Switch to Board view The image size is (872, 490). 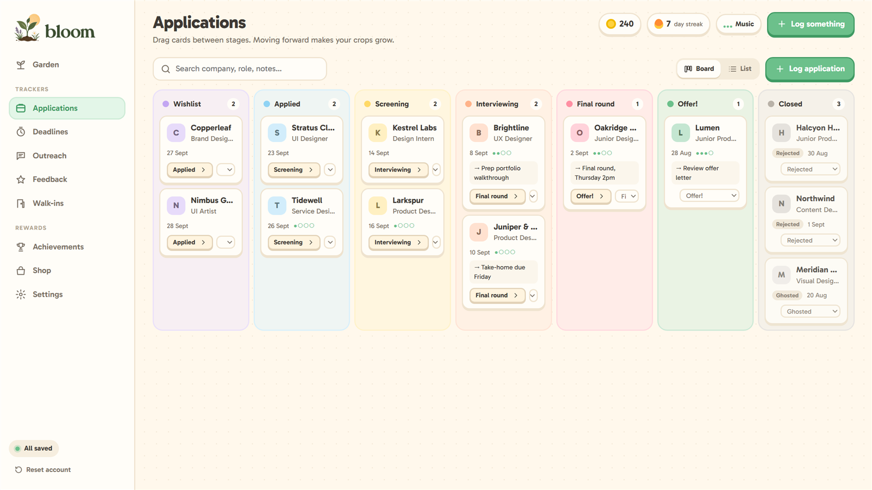(x=699, y=69)
